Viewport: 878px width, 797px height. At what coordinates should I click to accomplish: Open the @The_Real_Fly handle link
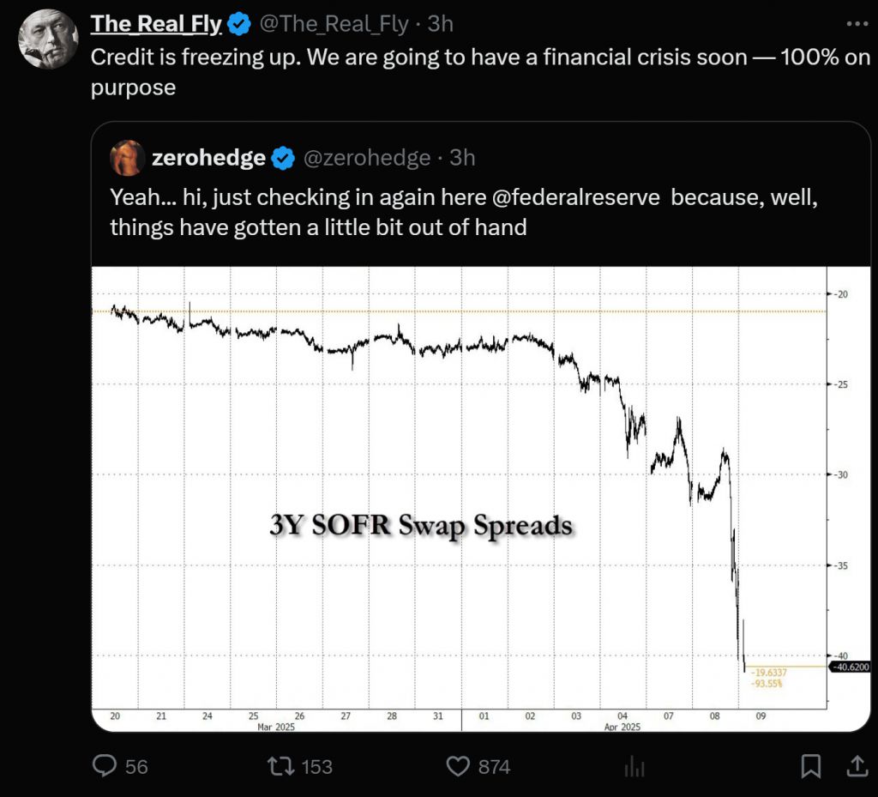click(334, 24)
